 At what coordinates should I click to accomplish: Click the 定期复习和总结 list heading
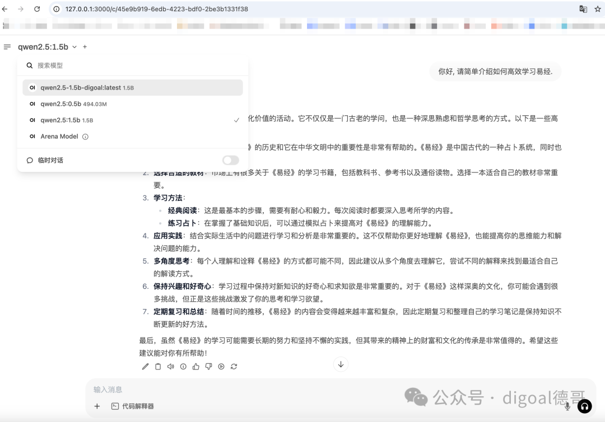pos(179,311)
